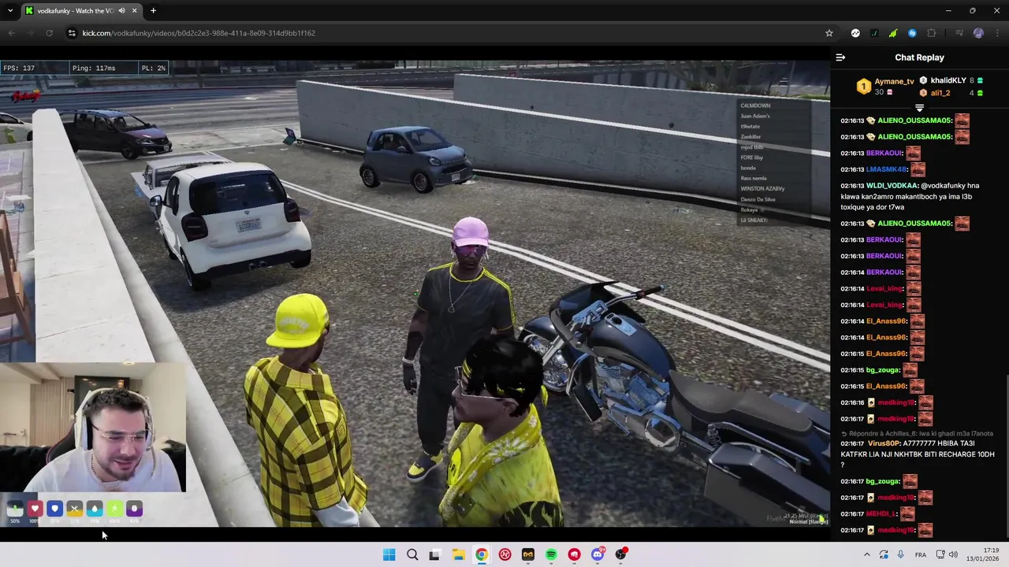Collapse the Chat Replay panel
Viewport: 1009px width, 567px height.
click(840, 57)
